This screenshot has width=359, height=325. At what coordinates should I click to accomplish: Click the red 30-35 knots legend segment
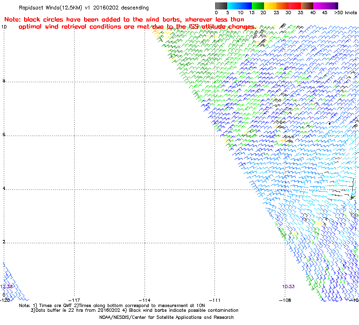tap(295, 6)
